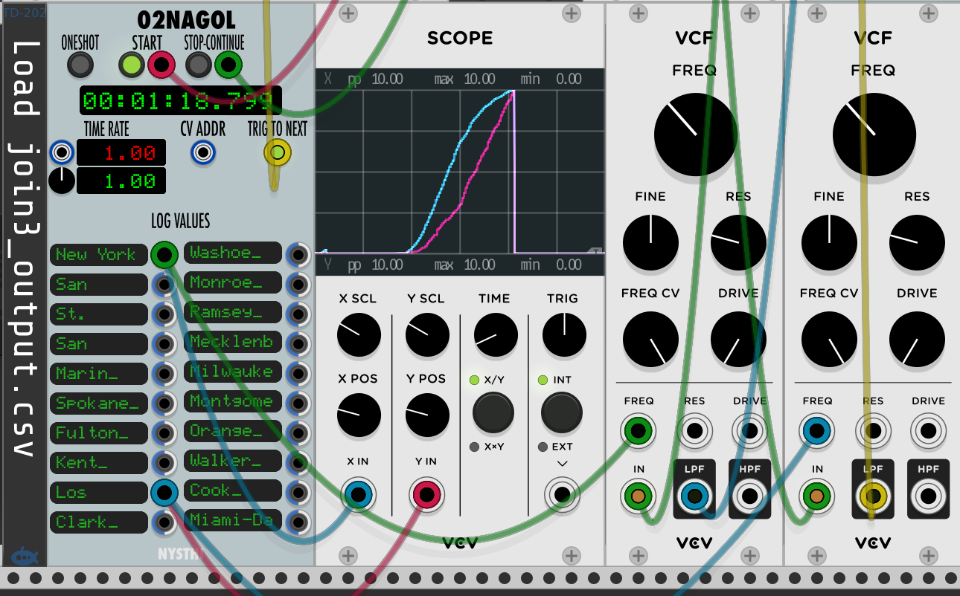Screen dimensions: 960x596
Task: Click the ONESHOT button on O2NAGOL
Action: (x=80, y=65)
